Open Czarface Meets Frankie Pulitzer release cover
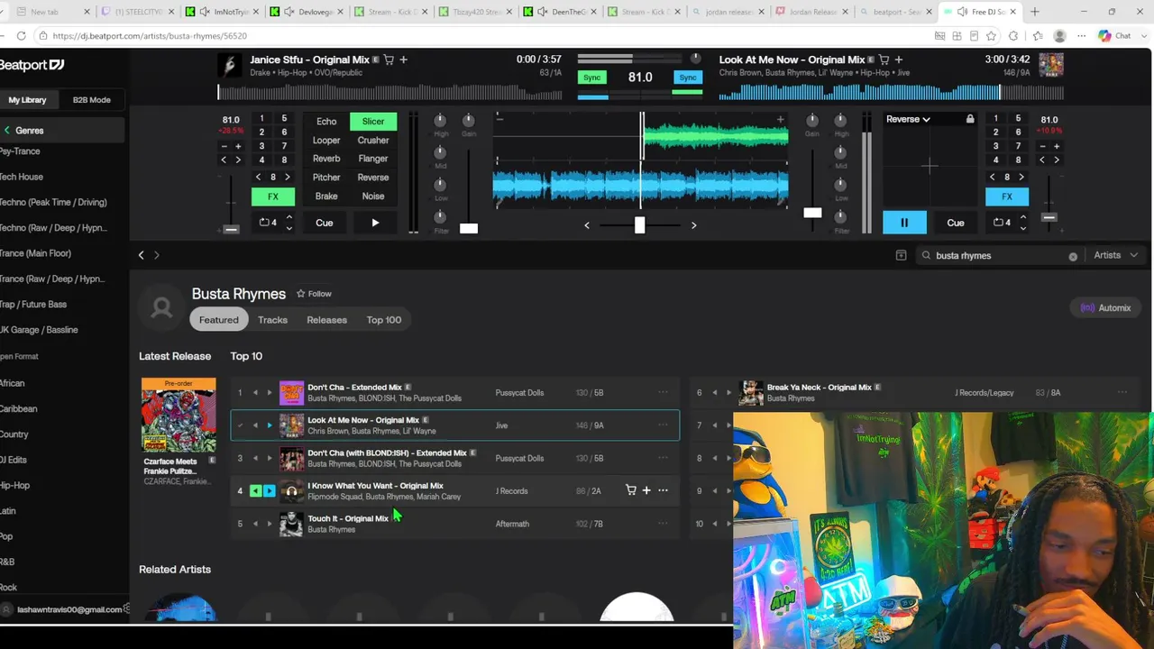Screen dimensions: 1154x649 point(179,416)
